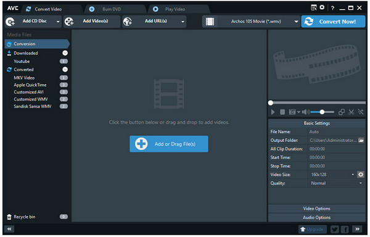Collapse the Downloaded group chevron
This screenshot has width=370, height=237.
(x=65, y=53)
